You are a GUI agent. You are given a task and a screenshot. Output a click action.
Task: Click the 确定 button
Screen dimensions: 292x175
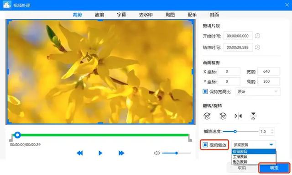[x=274, y=168]
